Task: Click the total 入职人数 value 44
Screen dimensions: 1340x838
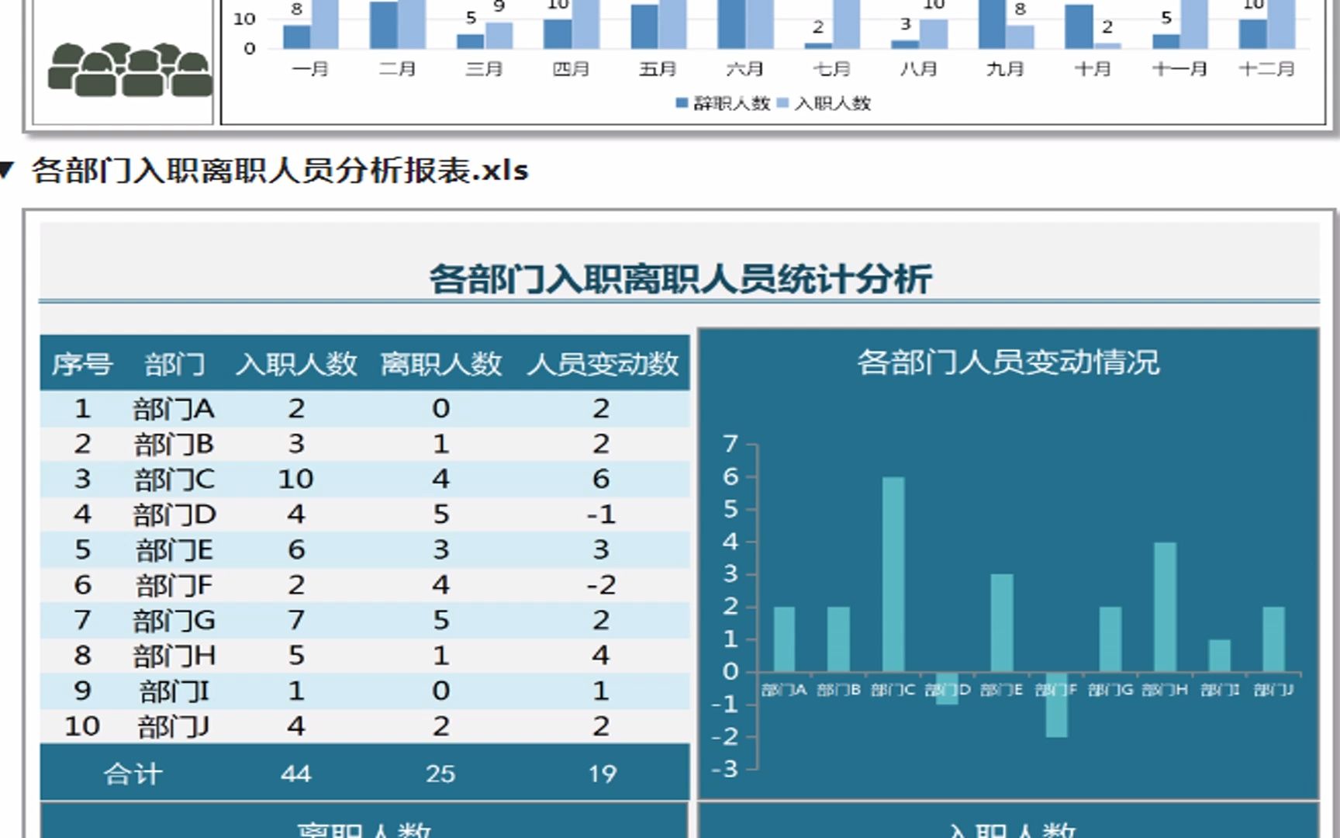Action: (x=296, y=774)
